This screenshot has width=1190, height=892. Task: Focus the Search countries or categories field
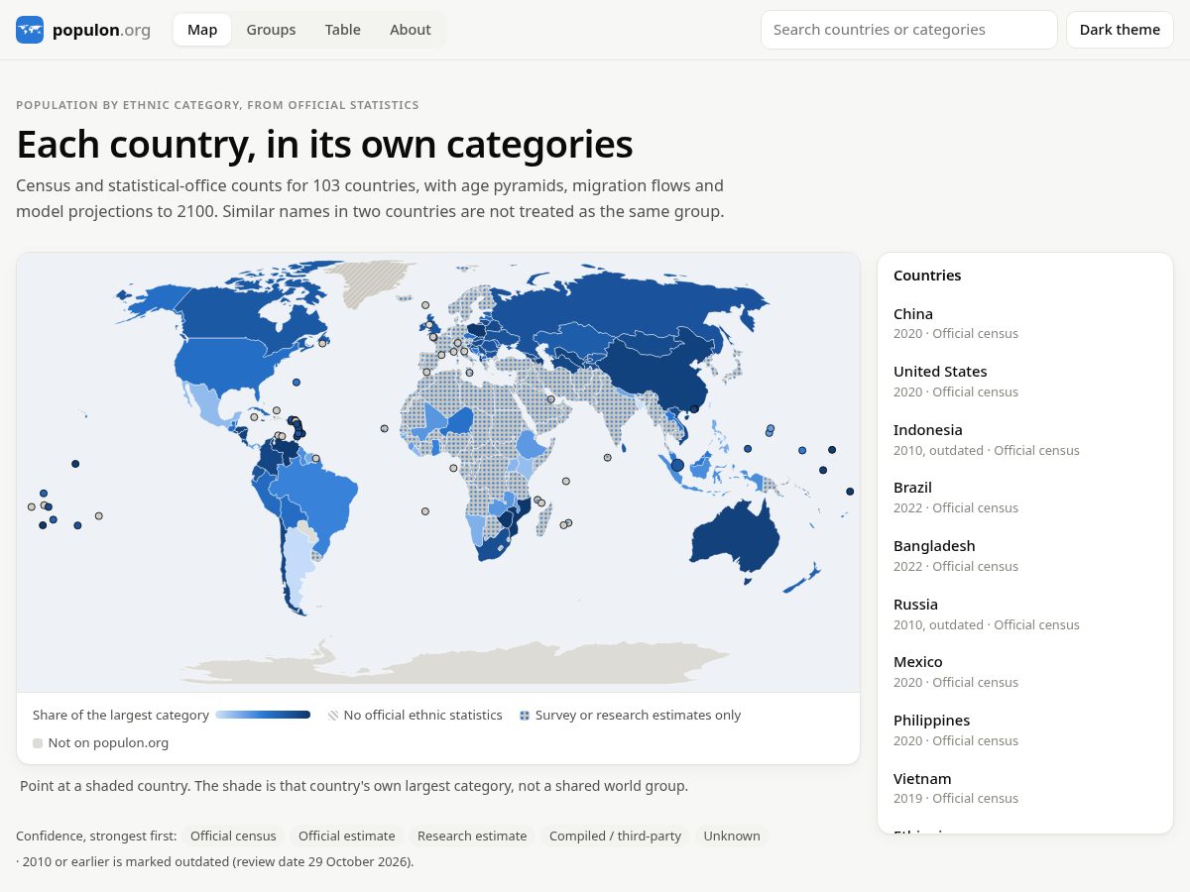(x=909, y=30)
